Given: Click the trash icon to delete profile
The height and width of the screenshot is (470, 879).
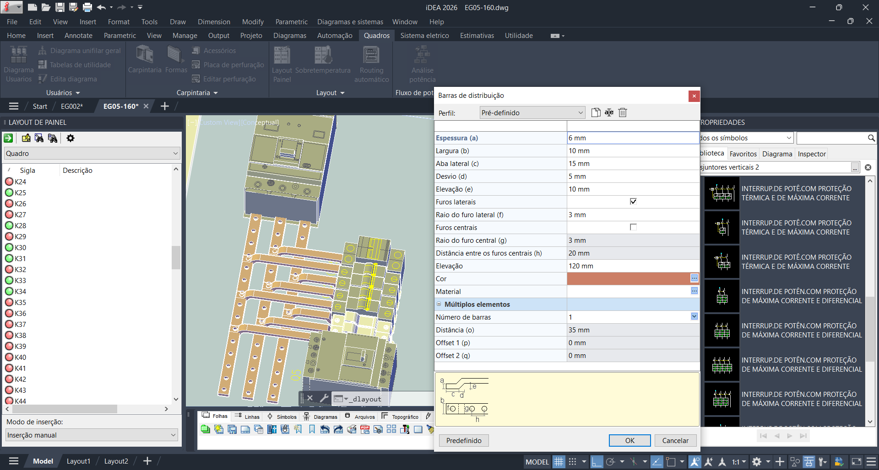Looking at the screenshot, I should click(623, 112).
